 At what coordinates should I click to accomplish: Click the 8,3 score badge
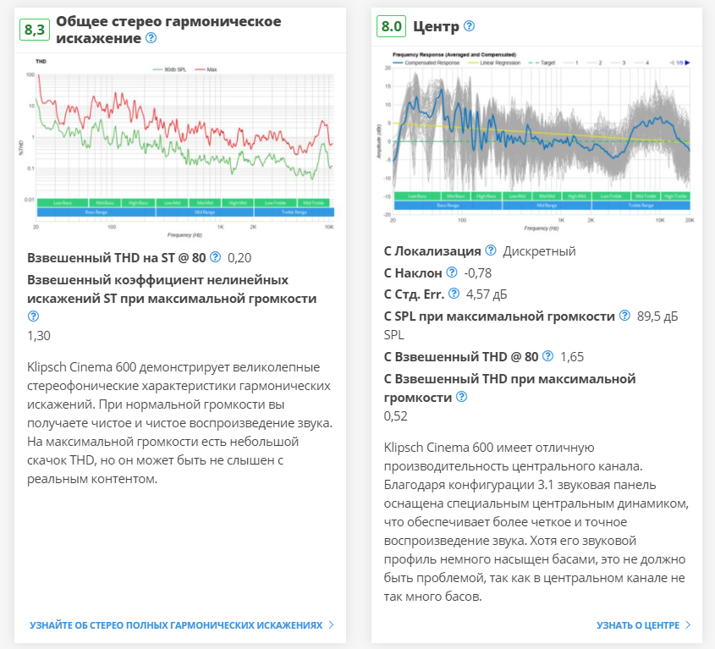click(35, 30)
